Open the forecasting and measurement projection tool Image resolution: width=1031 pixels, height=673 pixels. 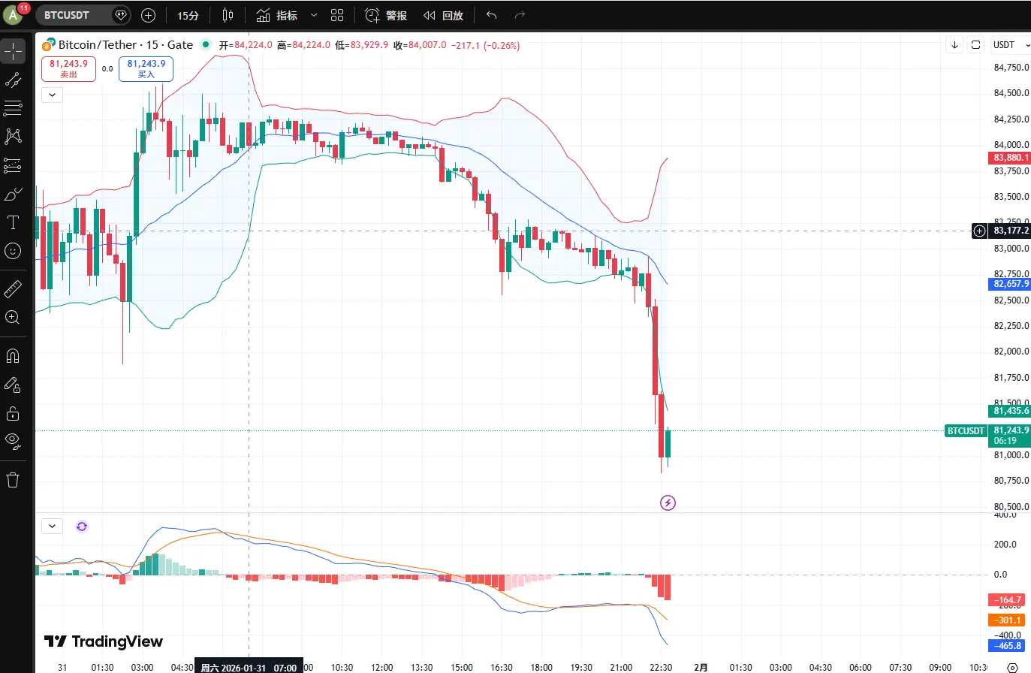pos(13,165)
